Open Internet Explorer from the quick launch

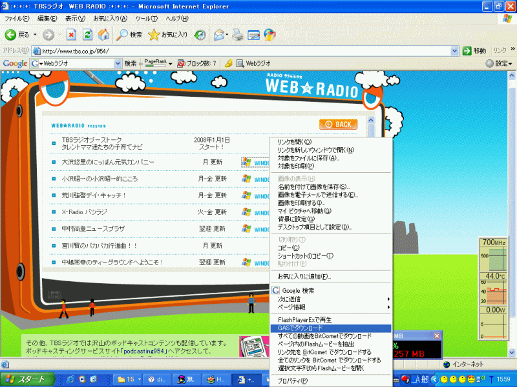point(70,379)
